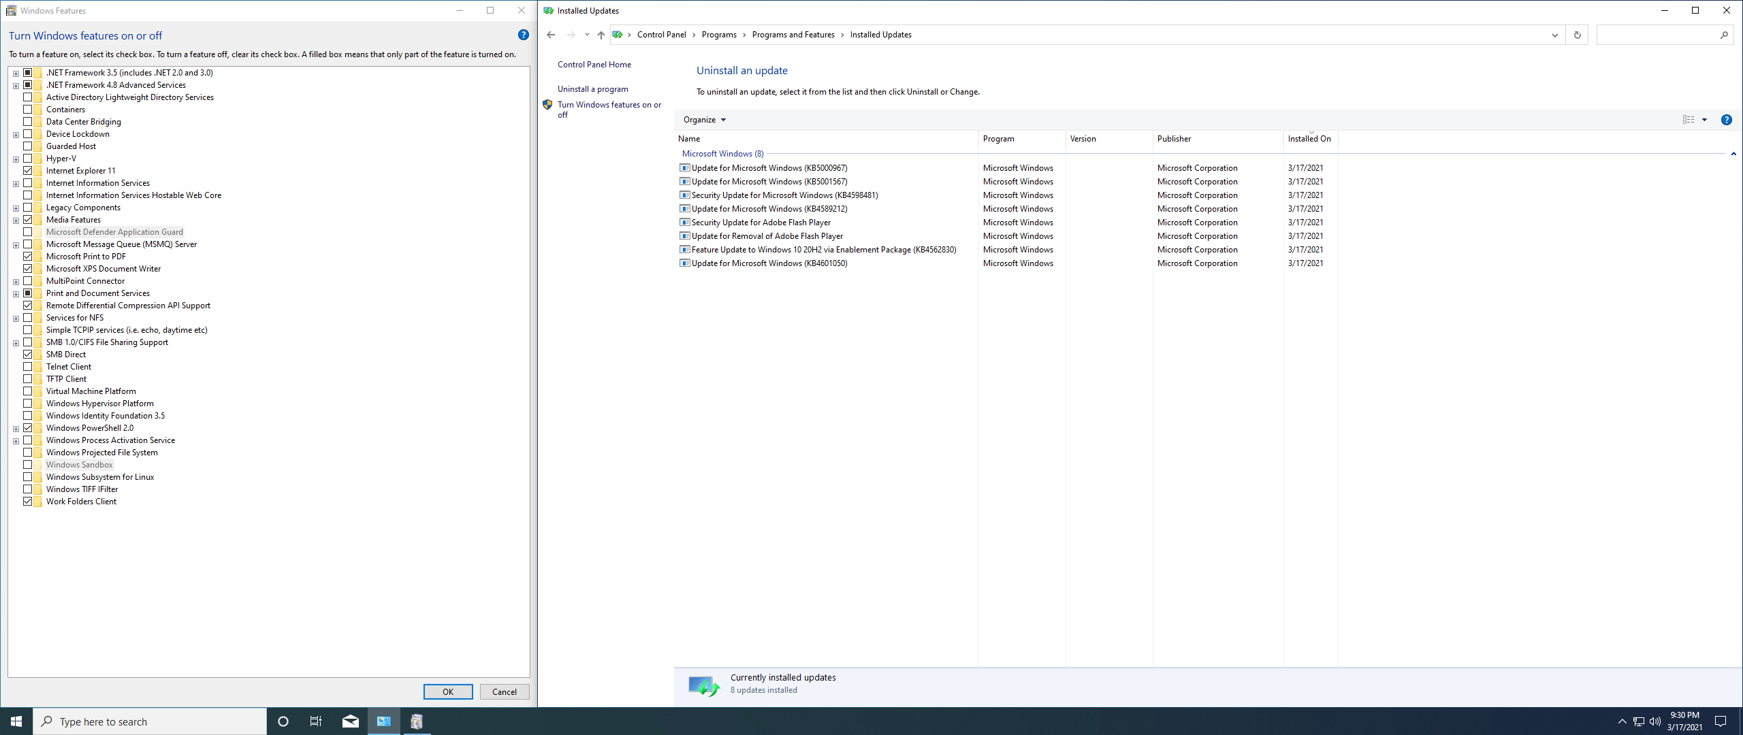Expand Windows PowerShell 2.0 node
Viewport: 1743px width, 735px height.
click(16, 429)
